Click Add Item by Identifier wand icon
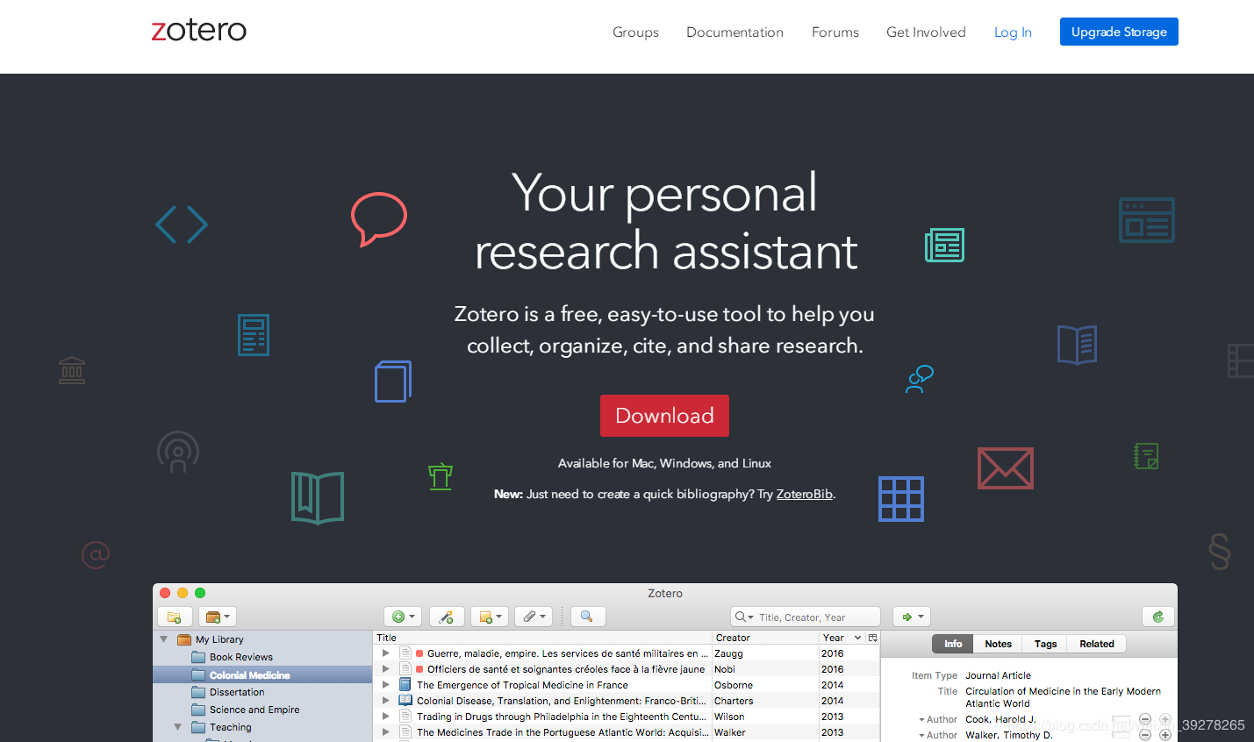1254x742 pixels. click(447, 617)
